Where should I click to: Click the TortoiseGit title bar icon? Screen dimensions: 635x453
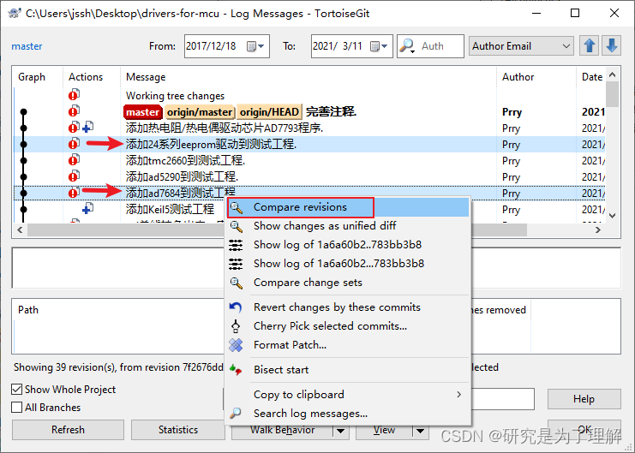click(15, 13)
